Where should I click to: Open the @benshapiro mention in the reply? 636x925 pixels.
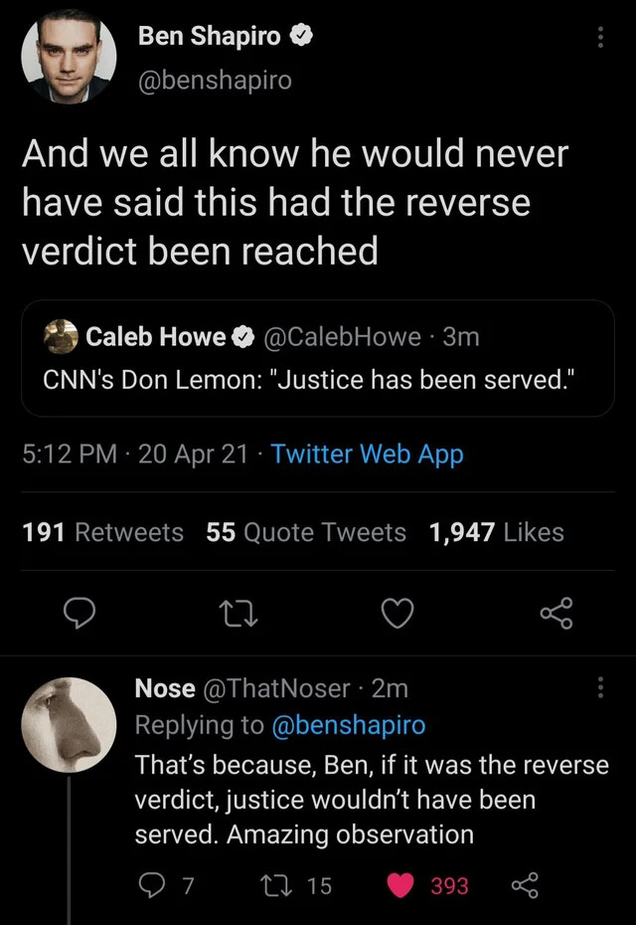[x=348, y=725]
